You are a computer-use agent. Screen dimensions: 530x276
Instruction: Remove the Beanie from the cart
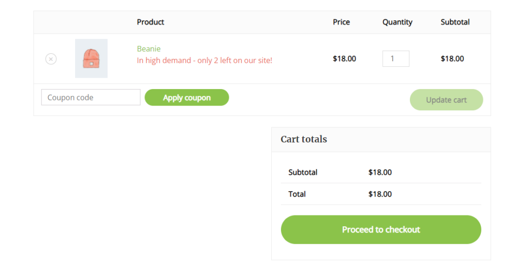[x=51, y=59]
